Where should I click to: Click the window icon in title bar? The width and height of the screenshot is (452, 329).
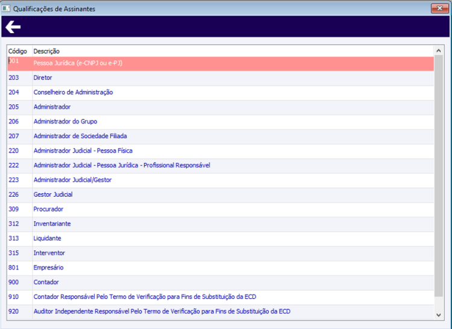point(6,8)
